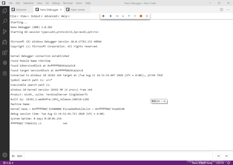233x165 pixels.
Task: Click the green Restart debug icon
Action: point(135,16)
